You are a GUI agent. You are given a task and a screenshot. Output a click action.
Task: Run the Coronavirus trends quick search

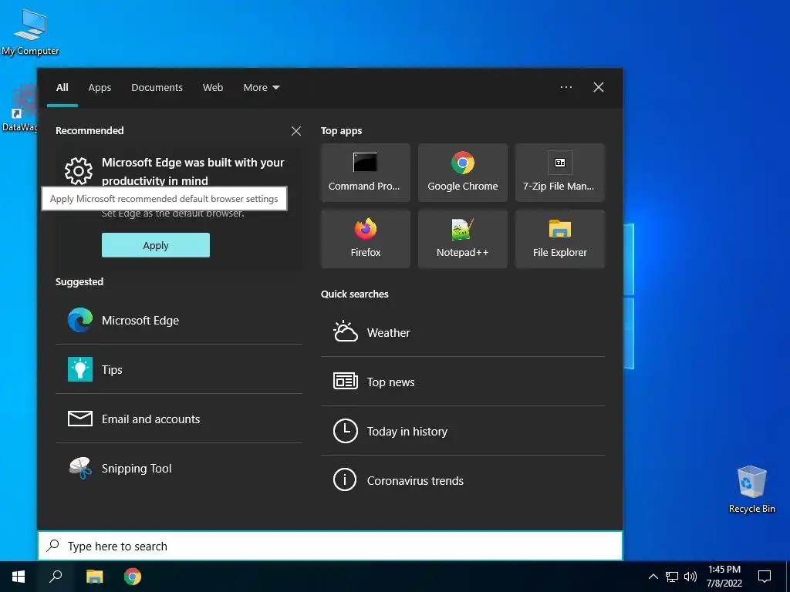click(463, 480)
